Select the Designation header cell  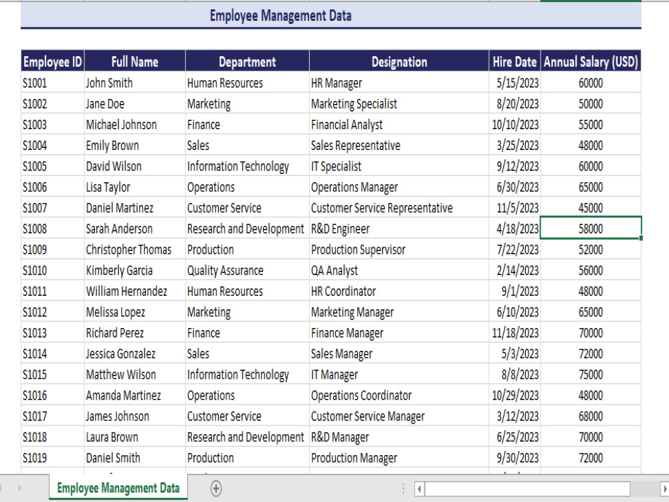(399, 62)
